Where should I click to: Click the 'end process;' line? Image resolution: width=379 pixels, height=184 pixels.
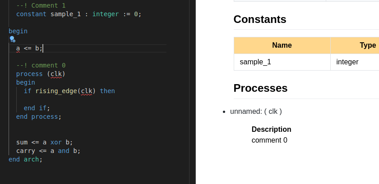[x=38, y=117]
